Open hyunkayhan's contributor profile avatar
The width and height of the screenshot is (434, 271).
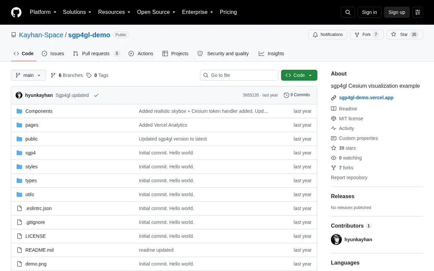click(336, 239)
